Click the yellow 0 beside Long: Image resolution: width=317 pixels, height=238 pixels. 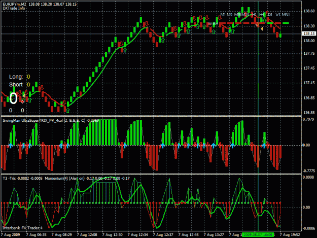pos(28,77)
